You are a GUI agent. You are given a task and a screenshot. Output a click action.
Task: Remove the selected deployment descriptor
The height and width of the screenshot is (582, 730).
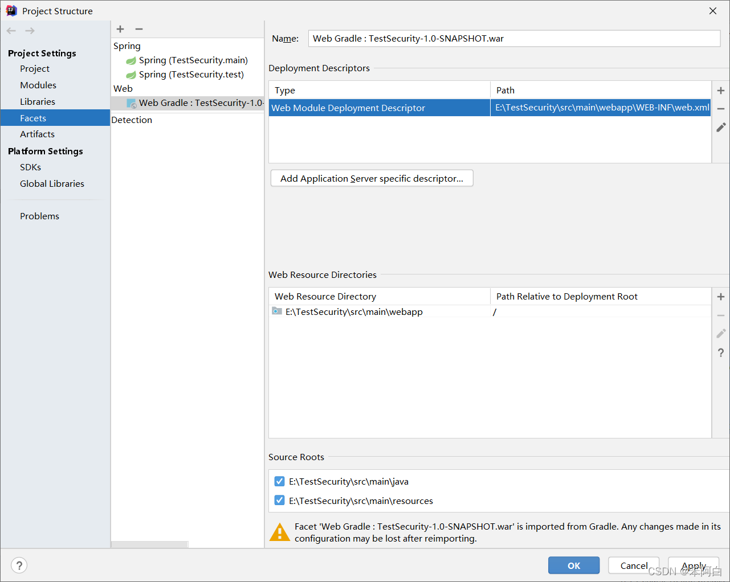point(721,109)
